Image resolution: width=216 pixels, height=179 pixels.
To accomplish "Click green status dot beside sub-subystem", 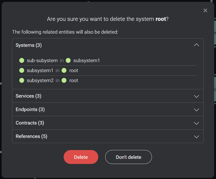I will (x=22, y=60).
